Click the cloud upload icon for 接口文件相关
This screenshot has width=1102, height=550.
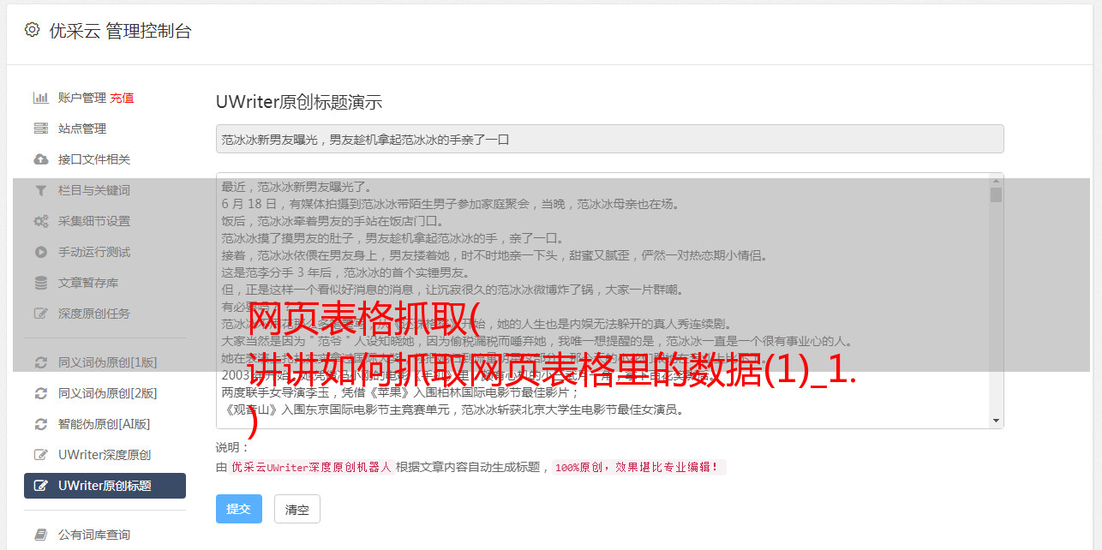(x=40, y=159)
